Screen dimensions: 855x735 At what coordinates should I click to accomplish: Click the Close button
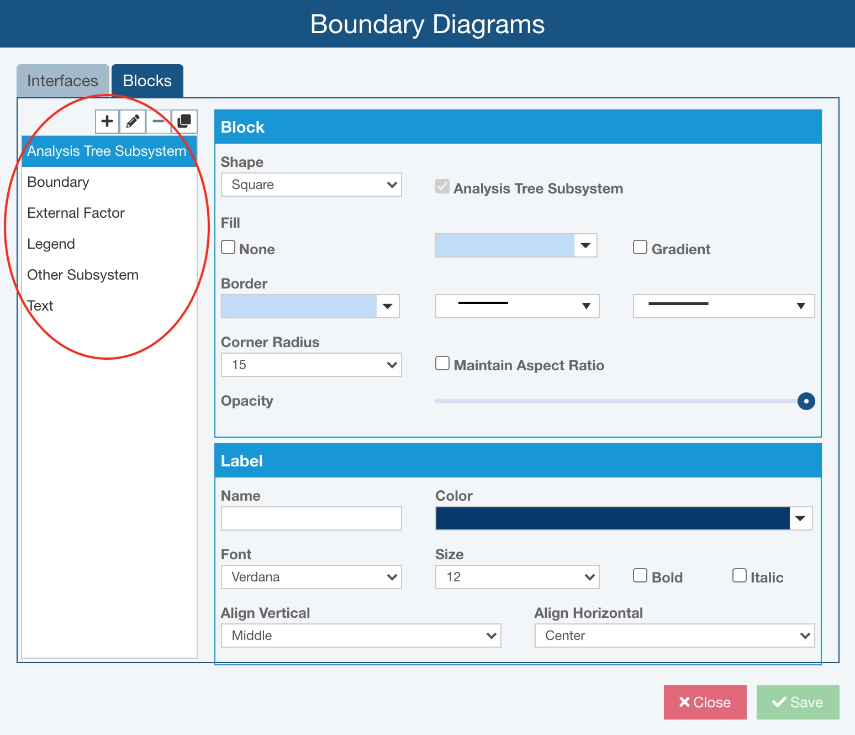pos(705,702)
